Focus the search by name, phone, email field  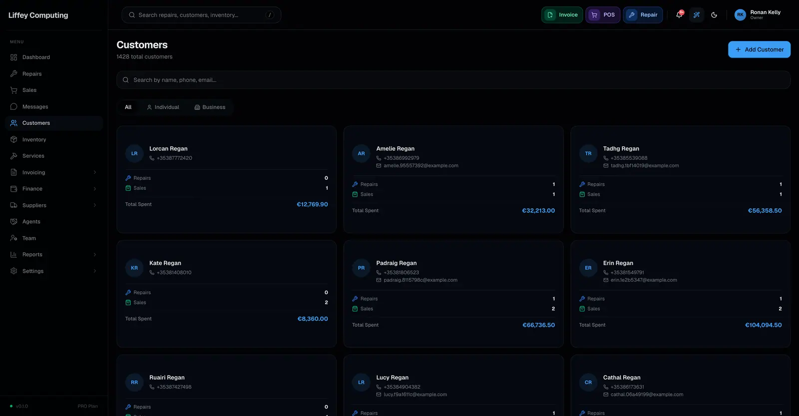453,80
